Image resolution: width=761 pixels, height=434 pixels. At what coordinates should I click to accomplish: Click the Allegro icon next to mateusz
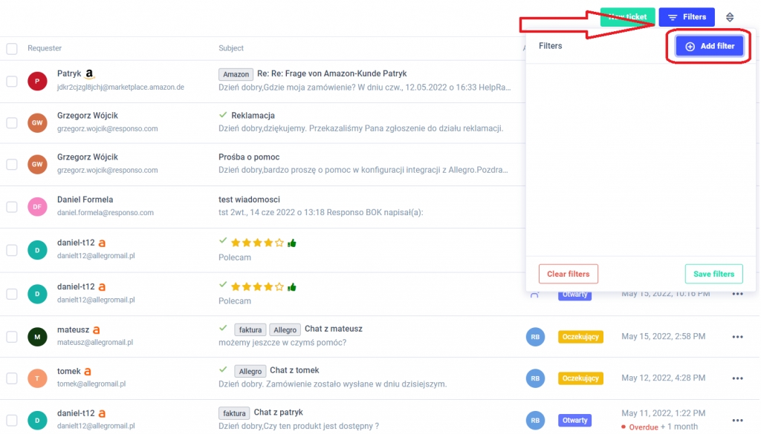coord(96,329)
